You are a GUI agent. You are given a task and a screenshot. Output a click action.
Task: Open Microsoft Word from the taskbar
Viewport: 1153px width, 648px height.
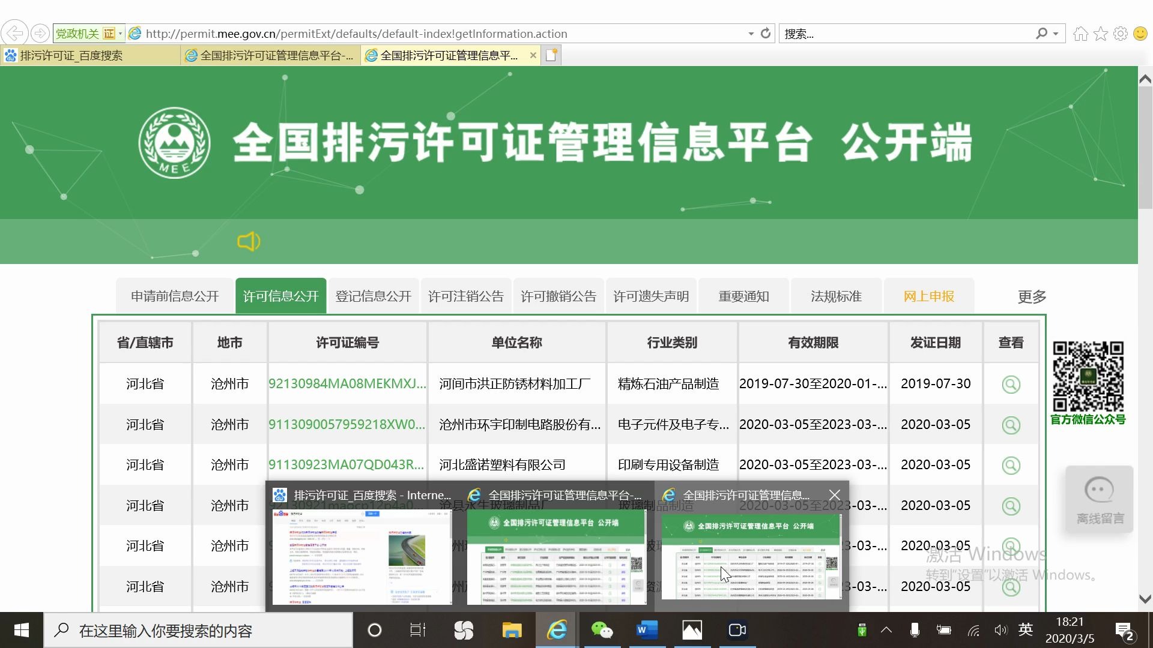tap(647, 630)
